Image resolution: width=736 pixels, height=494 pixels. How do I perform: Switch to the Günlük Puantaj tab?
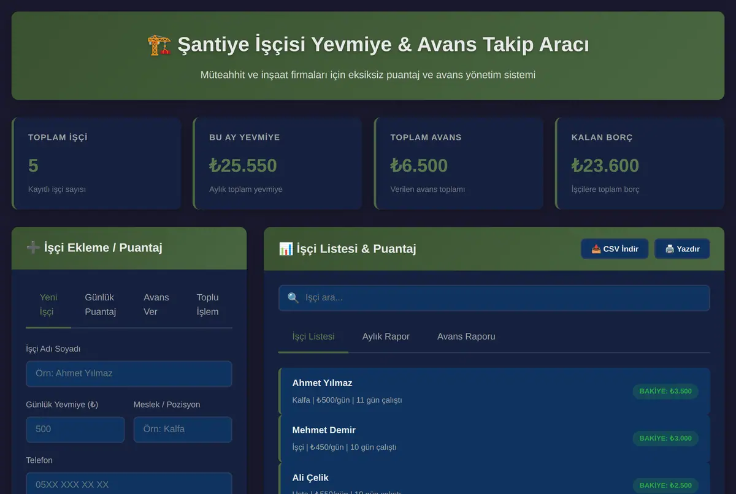click(101, 305)
